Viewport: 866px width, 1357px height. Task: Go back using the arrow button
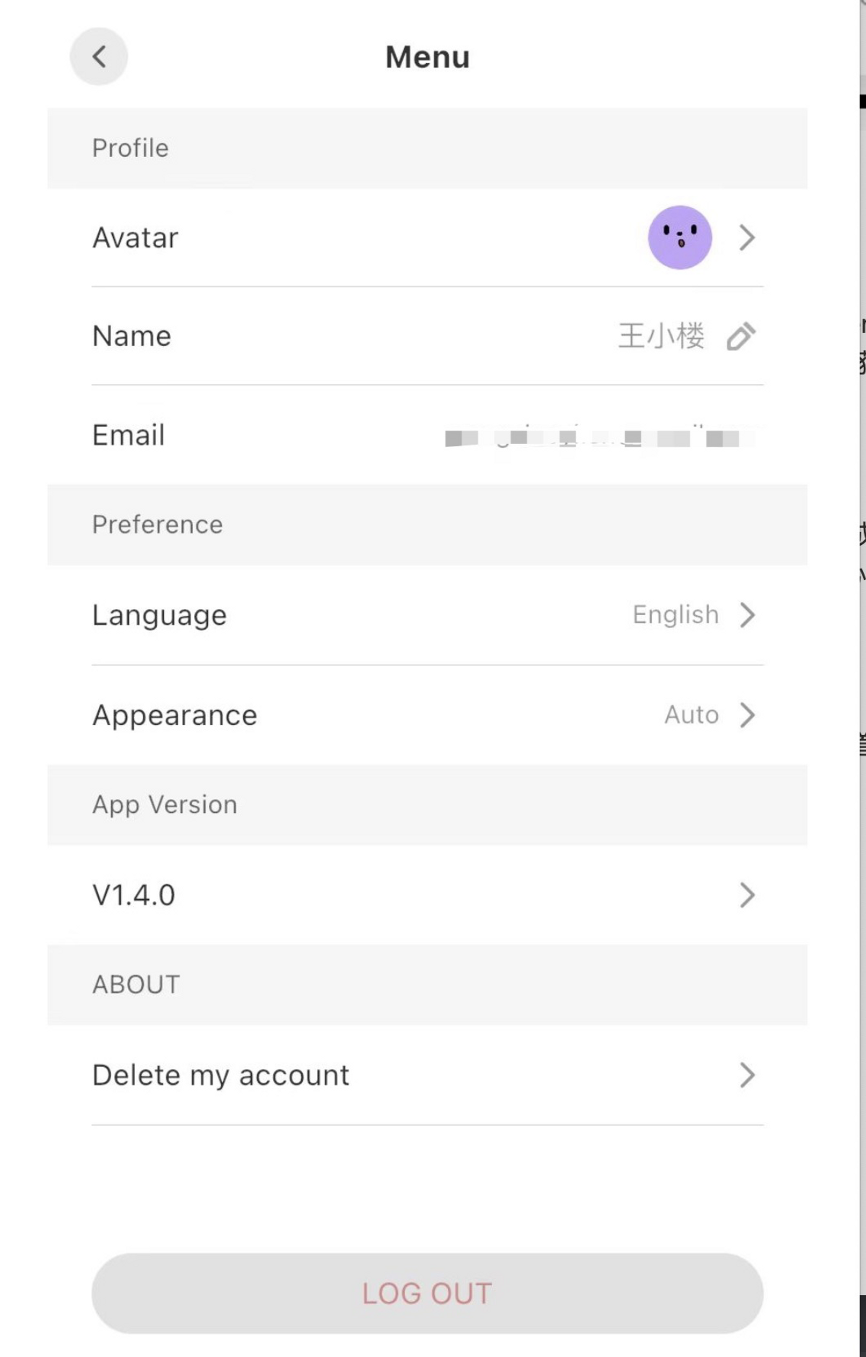(x=99, y=56)
